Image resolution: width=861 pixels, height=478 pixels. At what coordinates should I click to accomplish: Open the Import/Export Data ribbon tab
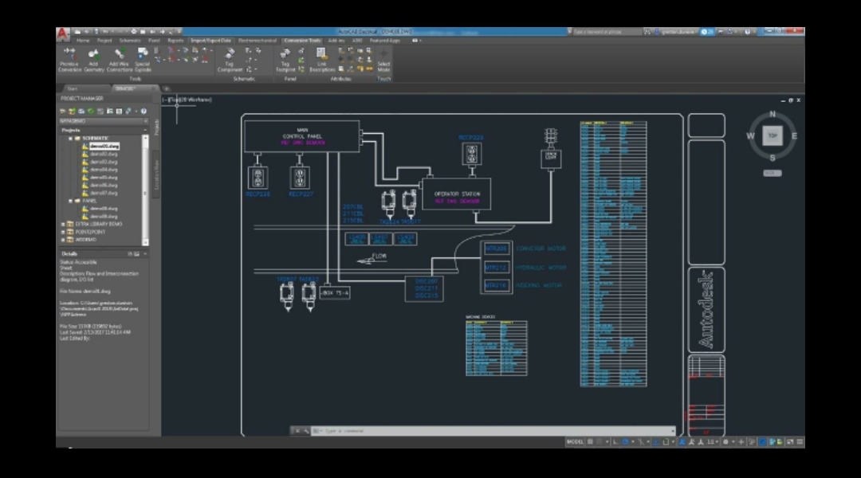(x=210, y=40)
